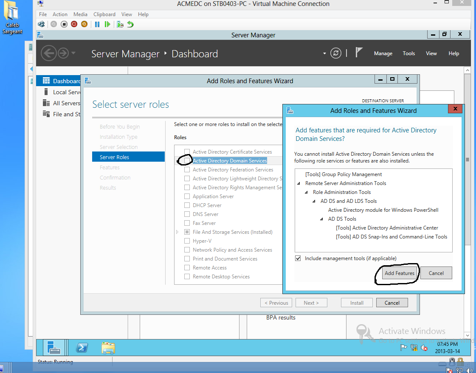Viewport: 476px width, 373px height.
Task: Open the View menu in Server Manager
Action: click(x=431, y=53)
